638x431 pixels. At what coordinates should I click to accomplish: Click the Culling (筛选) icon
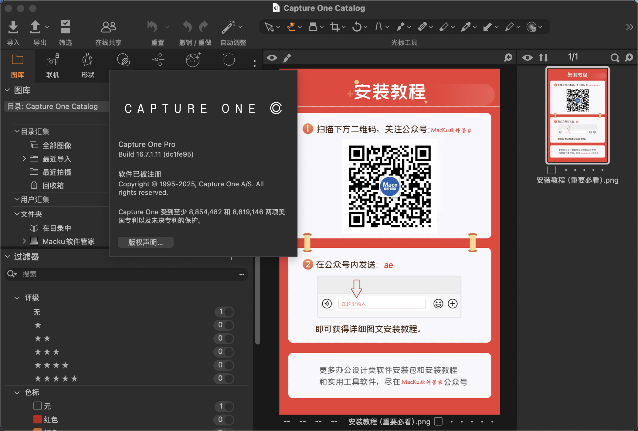point(65,27)
